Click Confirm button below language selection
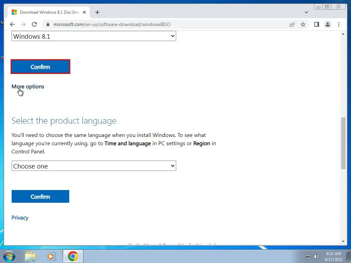This screenshot has width=351, height=263. pos(40,196)
